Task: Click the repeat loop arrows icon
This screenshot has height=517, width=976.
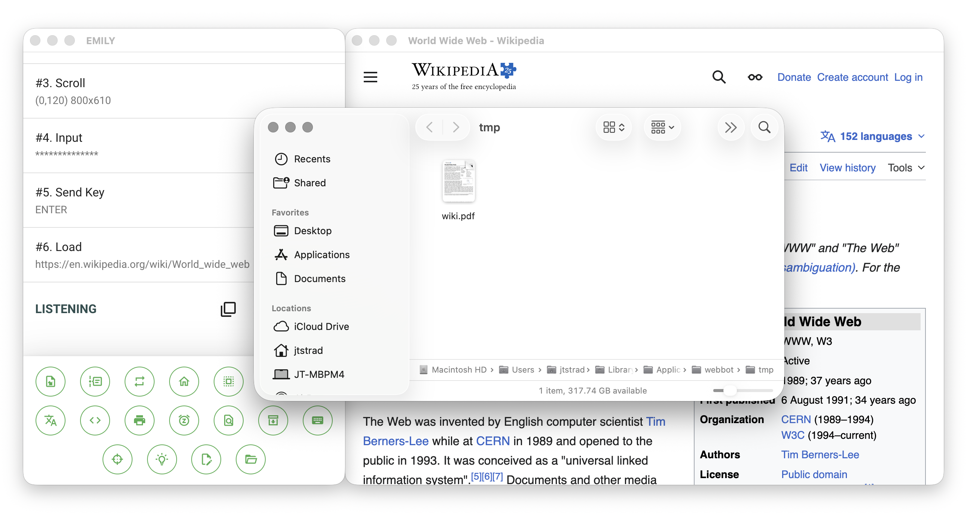Action: coord(140,382)
